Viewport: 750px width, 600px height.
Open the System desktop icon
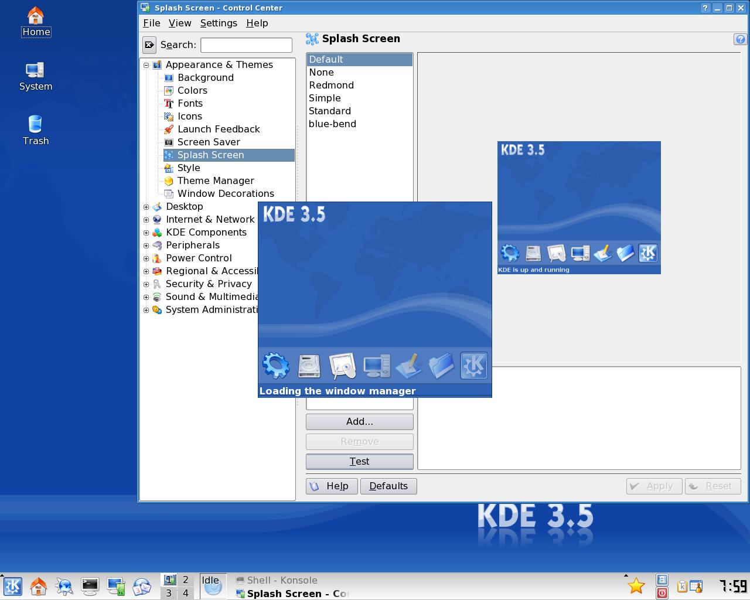point(36,77)
